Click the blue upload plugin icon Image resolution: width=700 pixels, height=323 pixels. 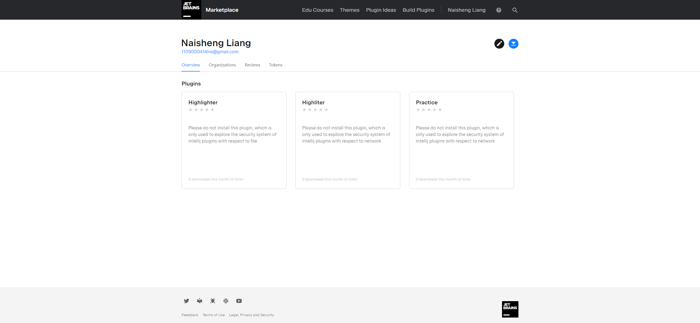514,44
